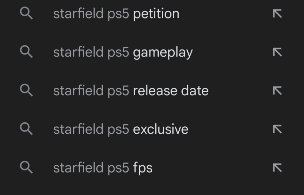Screen dimensions: 304x195
Task: Tap the arrow icon beside starfield ps5 fps
Action: pos(277,167)
